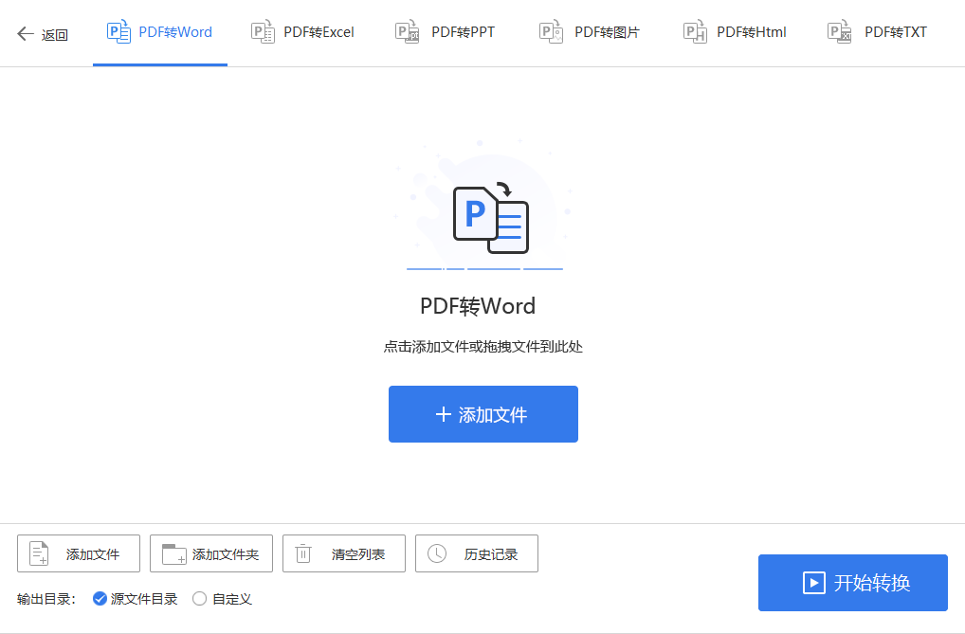The image size is (965, 634).
Task: Click the PDF转Excel tab icon
Action: (x=263, y=31)
